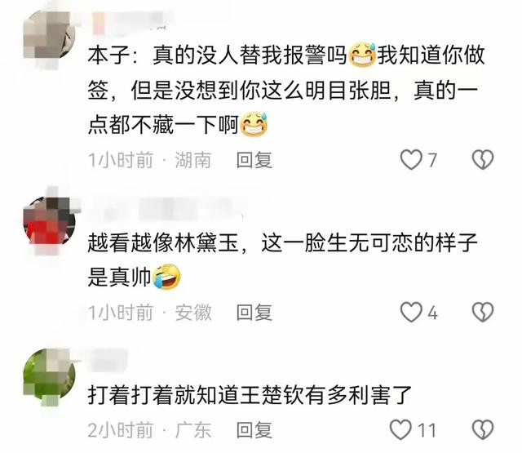
Task: Open the first commenter's avatar
Action: coord(49,38)
